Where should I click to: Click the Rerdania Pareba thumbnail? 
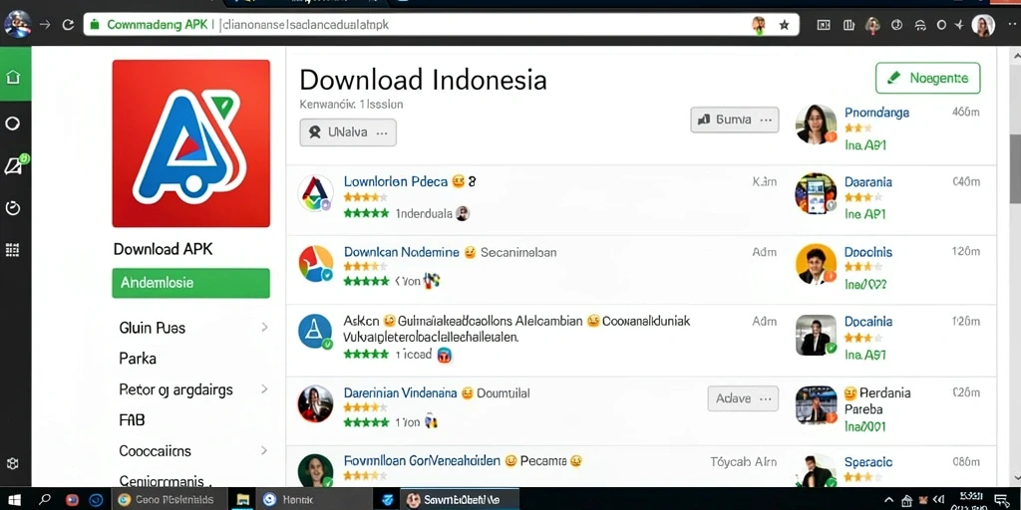point(816,404)
